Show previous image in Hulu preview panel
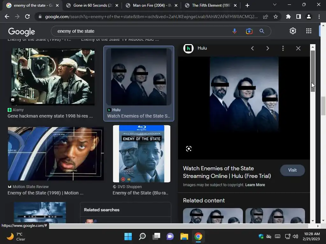The image size is (326, 244). point(252,48)
